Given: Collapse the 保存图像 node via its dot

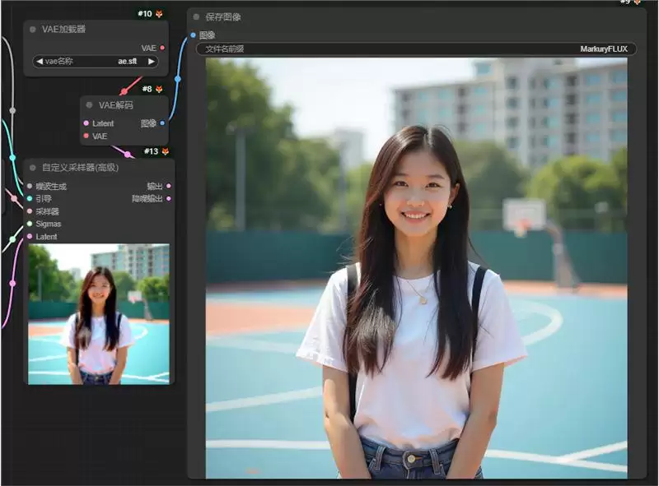Looking at the screenshot, I should coord(196,16).
